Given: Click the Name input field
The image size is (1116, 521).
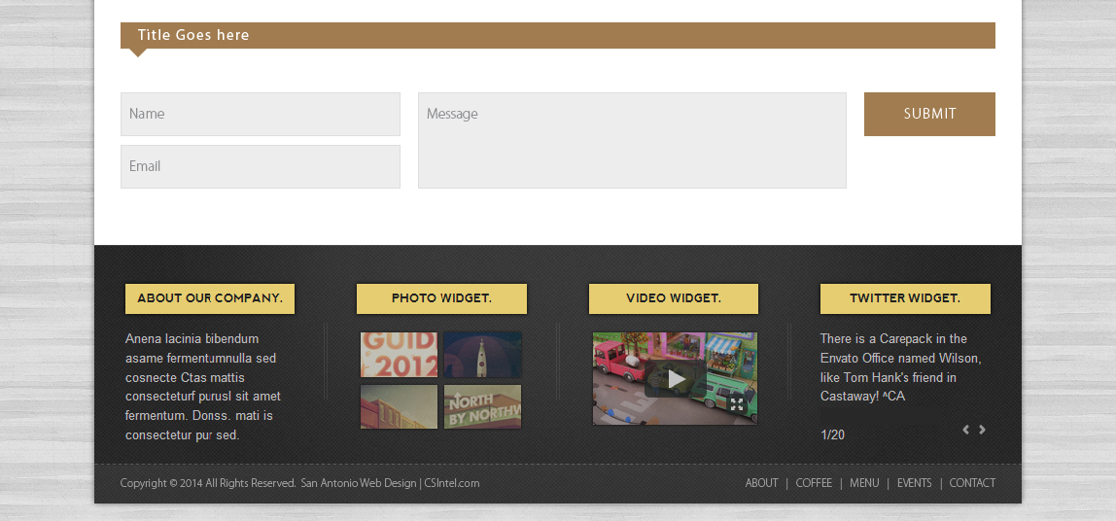Looking at the screenshot, I should (x=260, y=114).
